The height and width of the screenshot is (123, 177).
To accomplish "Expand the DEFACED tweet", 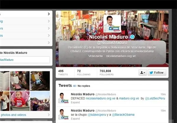I will click(75, 102).
